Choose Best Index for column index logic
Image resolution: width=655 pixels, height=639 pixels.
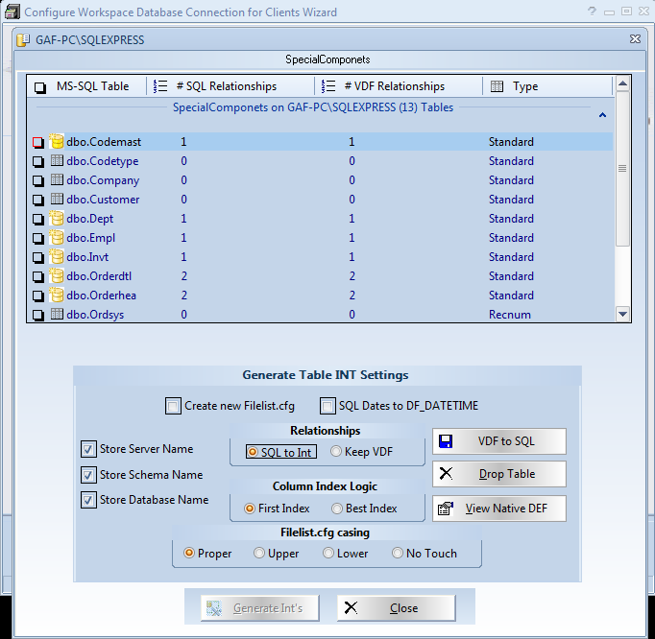337,509
